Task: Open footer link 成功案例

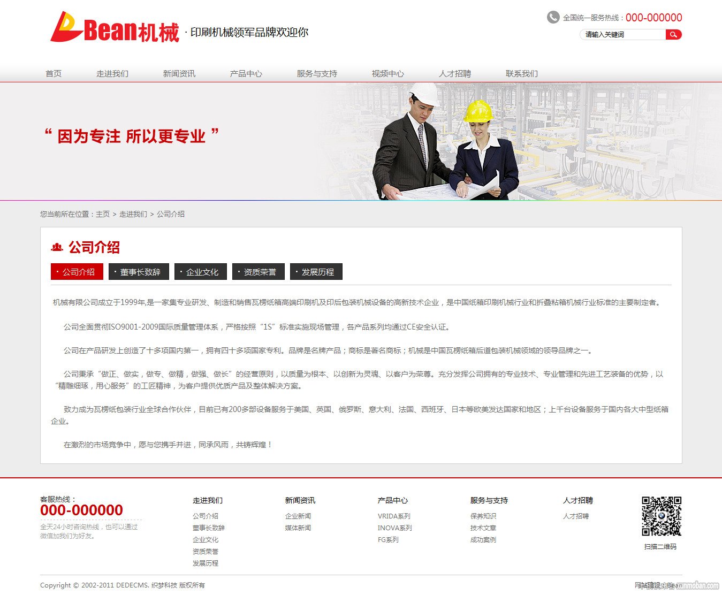Action: coord(483,540)
